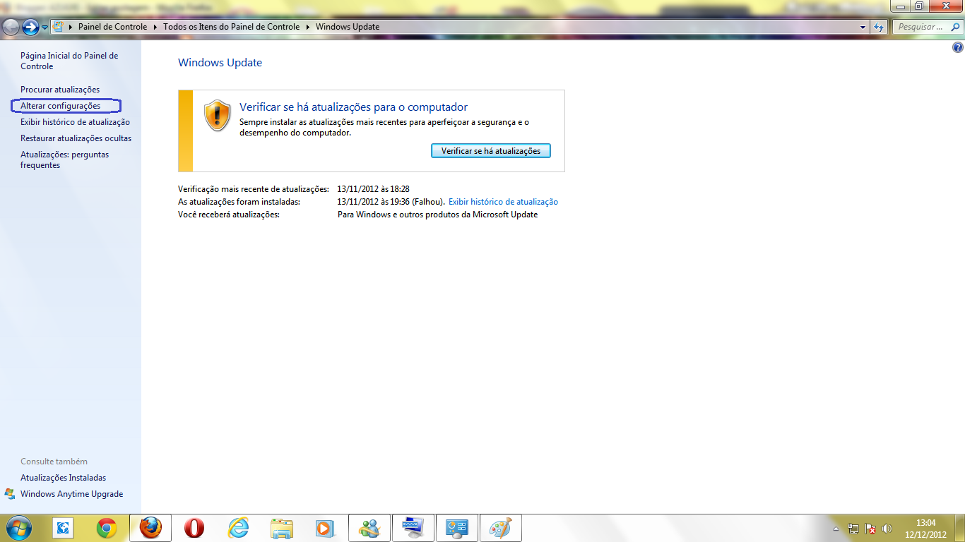Click the globe shortcut icon in taskbar
The height and width of the screenshot is (542, 965).
[x=64, y=528]
